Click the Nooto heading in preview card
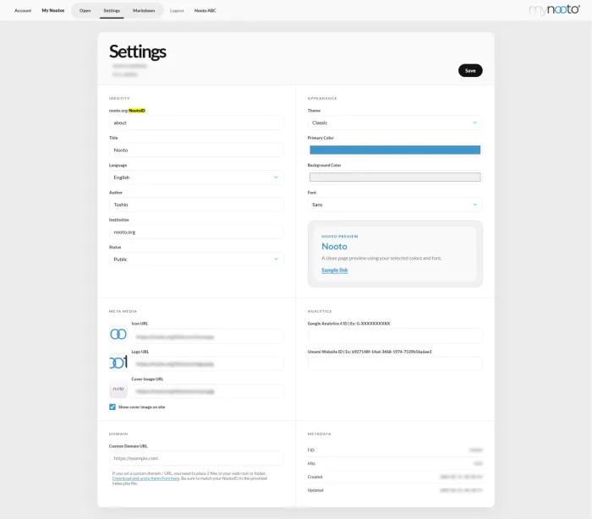The image size is (592, 519). click(x=334, y=247)
